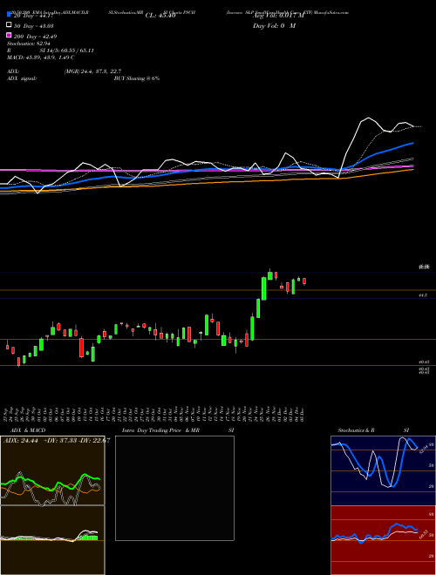Viewport: 436px width, 575px height.
Task: Click the MACD histogram panel
Action: 52,540
